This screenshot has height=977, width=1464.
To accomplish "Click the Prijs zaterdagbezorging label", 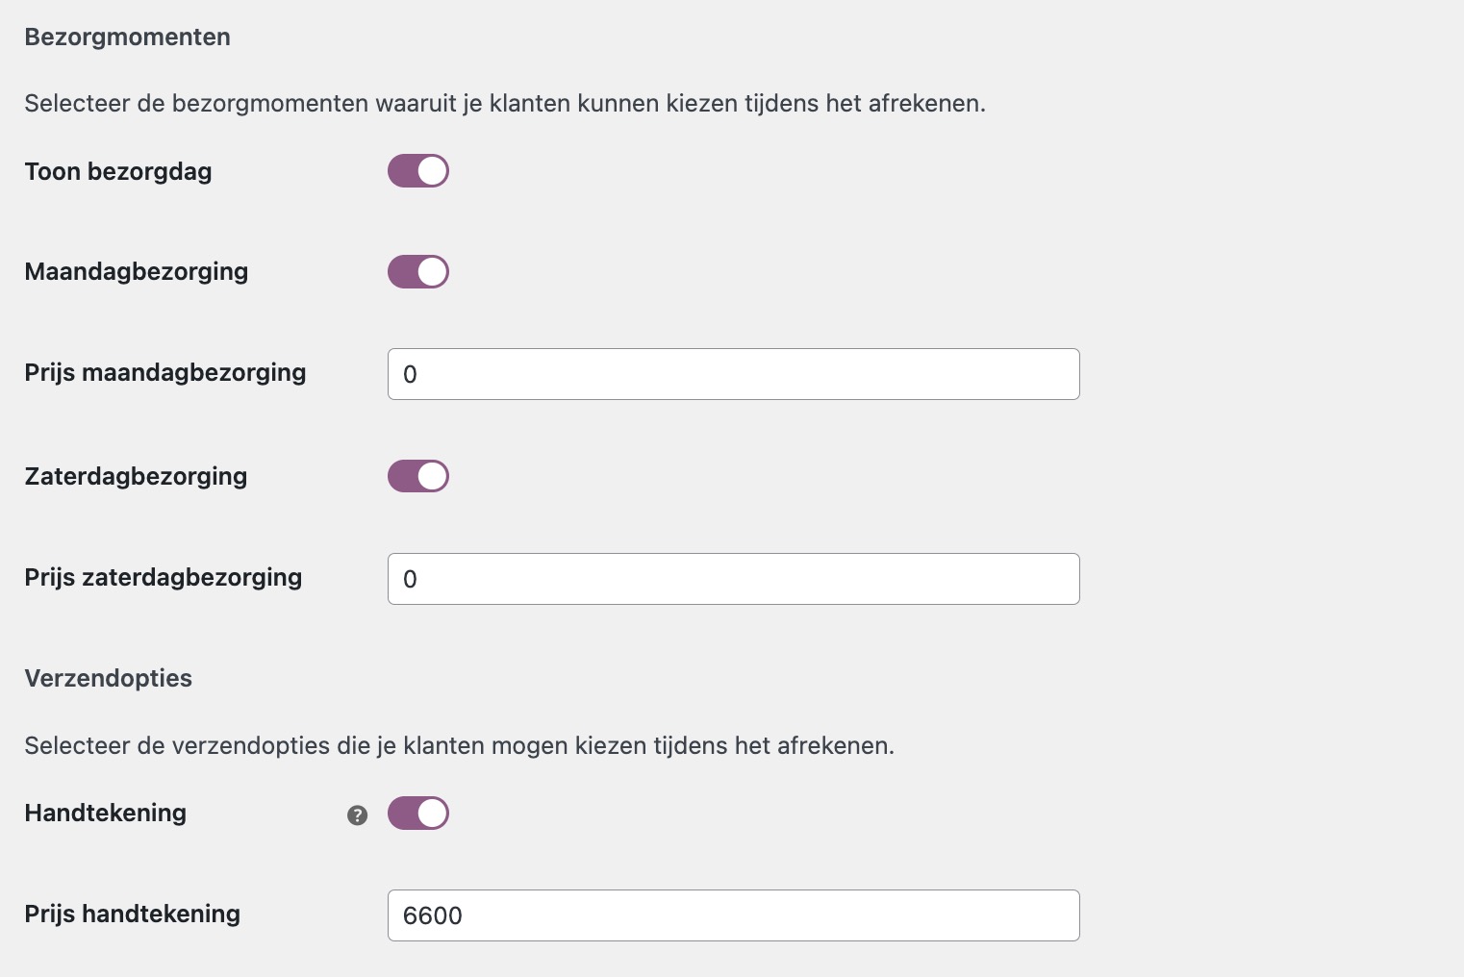I will (163, 578).
